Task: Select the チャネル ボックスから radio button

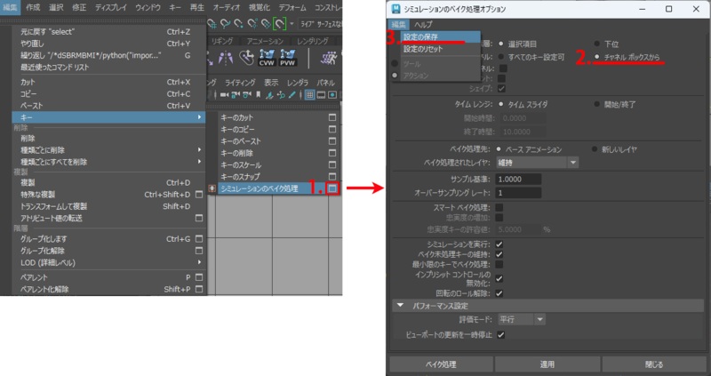Action: (x=596, y=55)
